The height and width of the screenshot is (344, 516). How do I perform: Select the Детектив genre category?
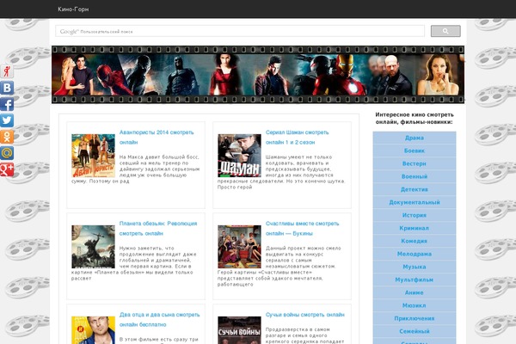(415, 189)
